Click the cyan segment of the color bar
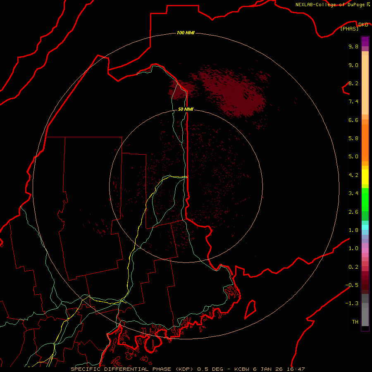This screenshot has width=372, height=372. (365, 227)
